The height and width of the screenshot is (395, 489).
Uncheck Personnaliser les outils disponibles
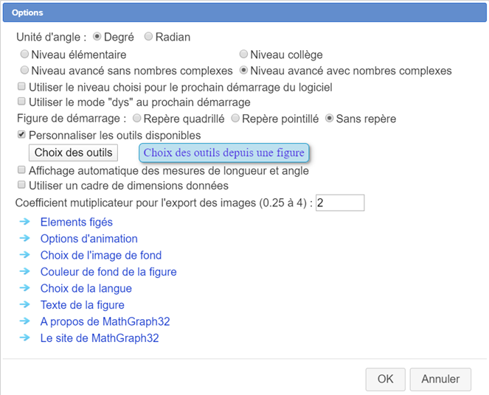(21, 135)
